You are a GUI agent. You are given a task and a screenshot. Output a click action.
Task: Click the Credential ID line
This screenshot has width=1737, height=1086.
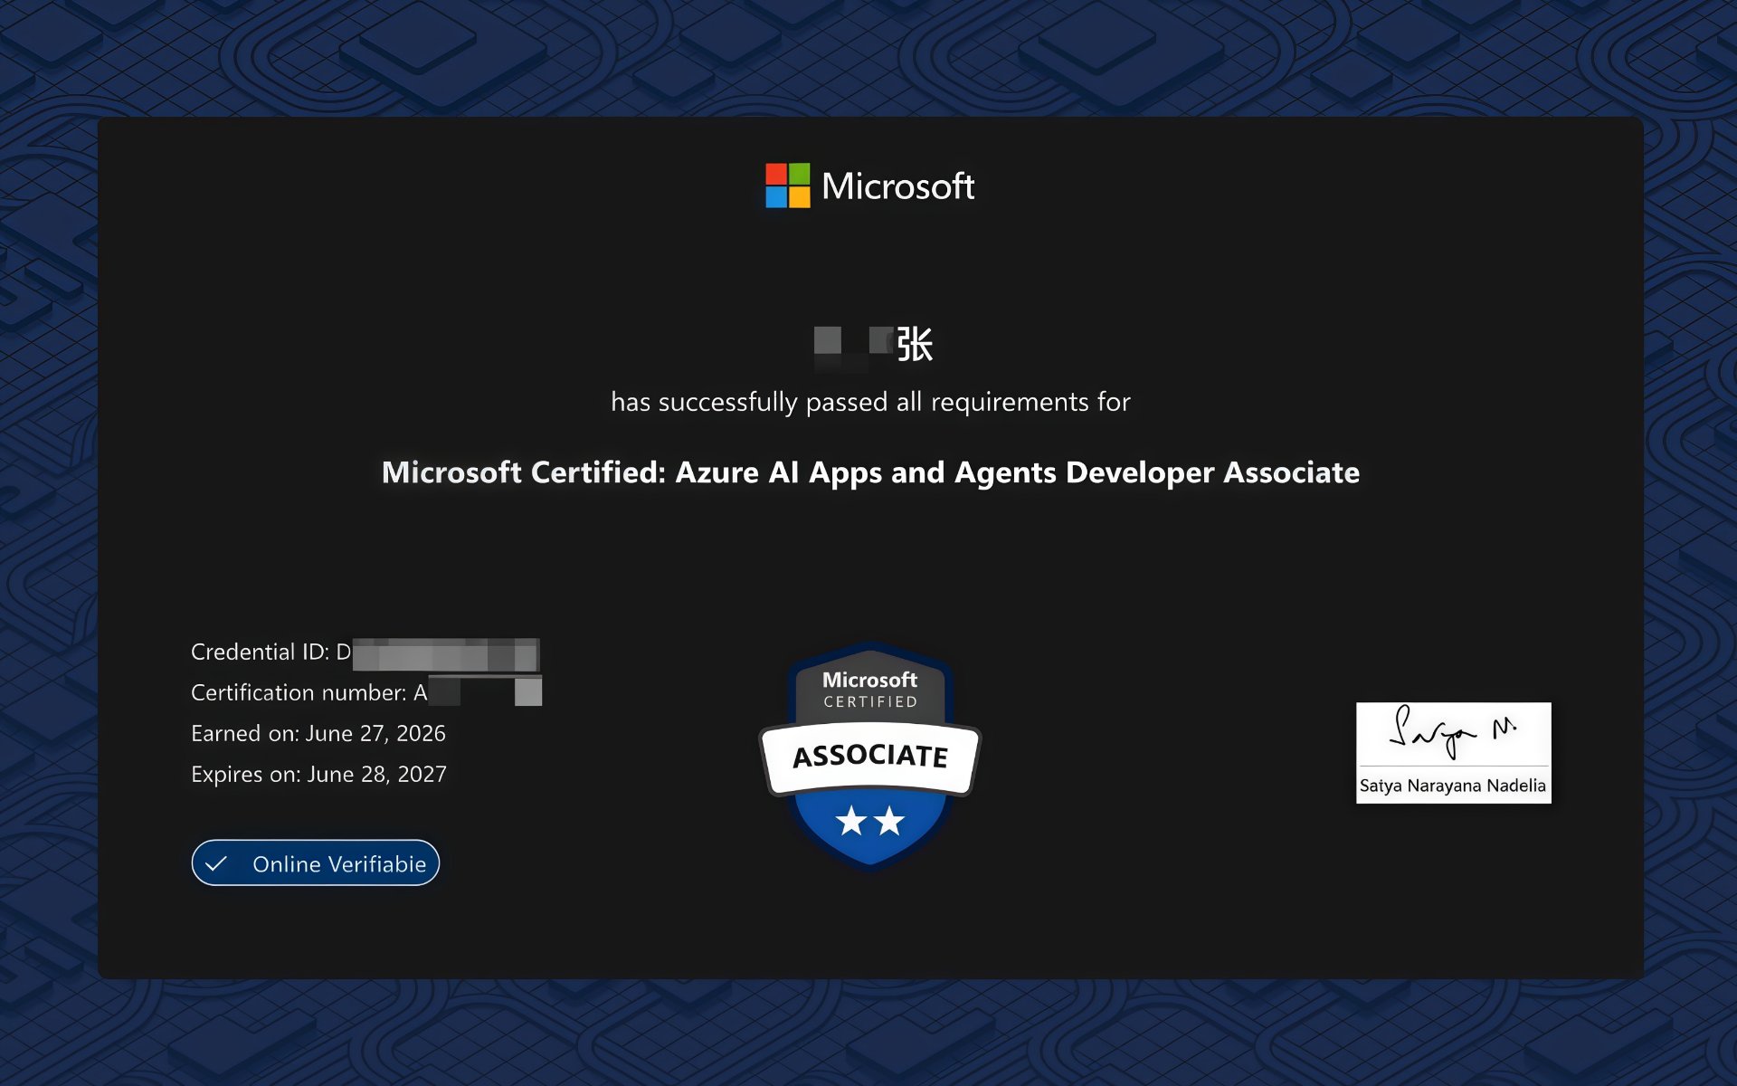tap(365, 653)
